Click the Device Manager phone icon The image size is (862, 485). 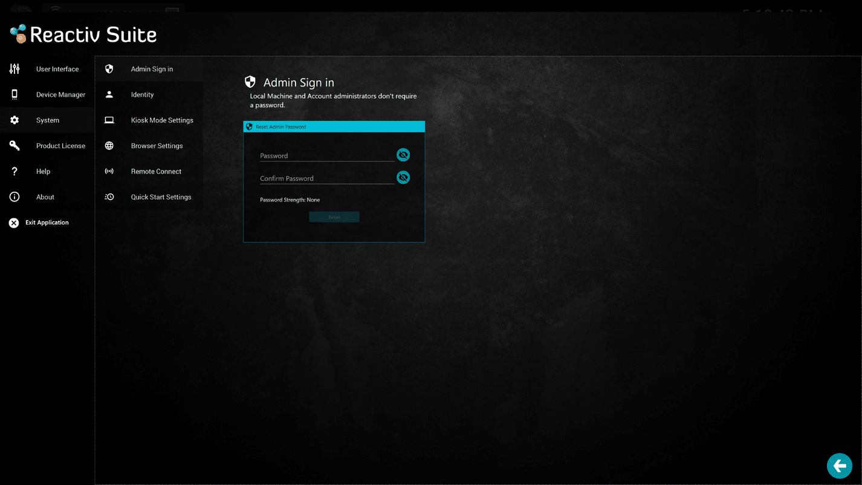pyautogui.click(x=15, y=94)
